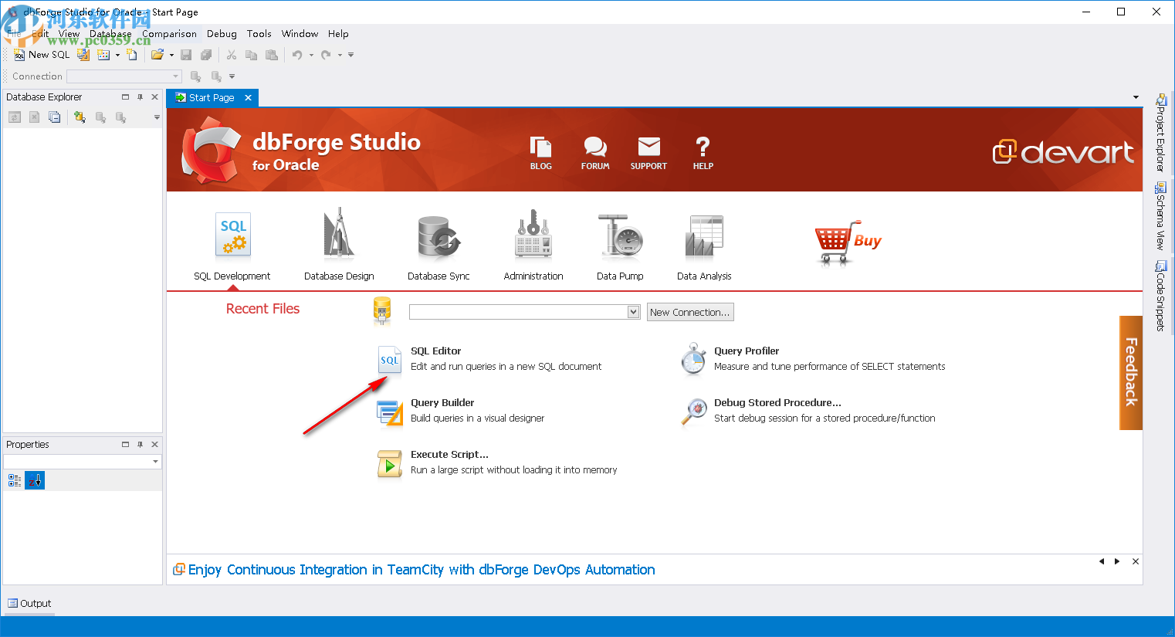The width and height of the screenshot is (1175, 637).
Task: Open the recent connections dropdown
Action: [x=633, y=311]
